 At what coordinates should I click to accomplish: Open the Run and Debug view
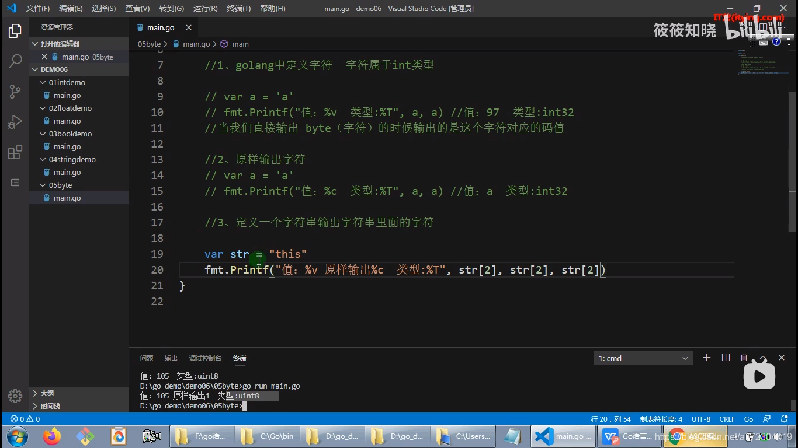coord(15,122)
